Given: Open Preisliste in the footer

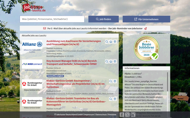Looking at the screenshot, I should pyautogui.click(x=112, y=115).
